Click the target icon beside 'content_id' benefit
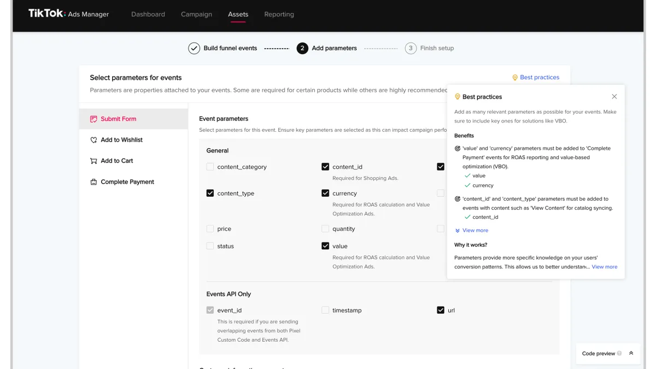This screenshot has width=656, height=369. (x=458, y=199)
